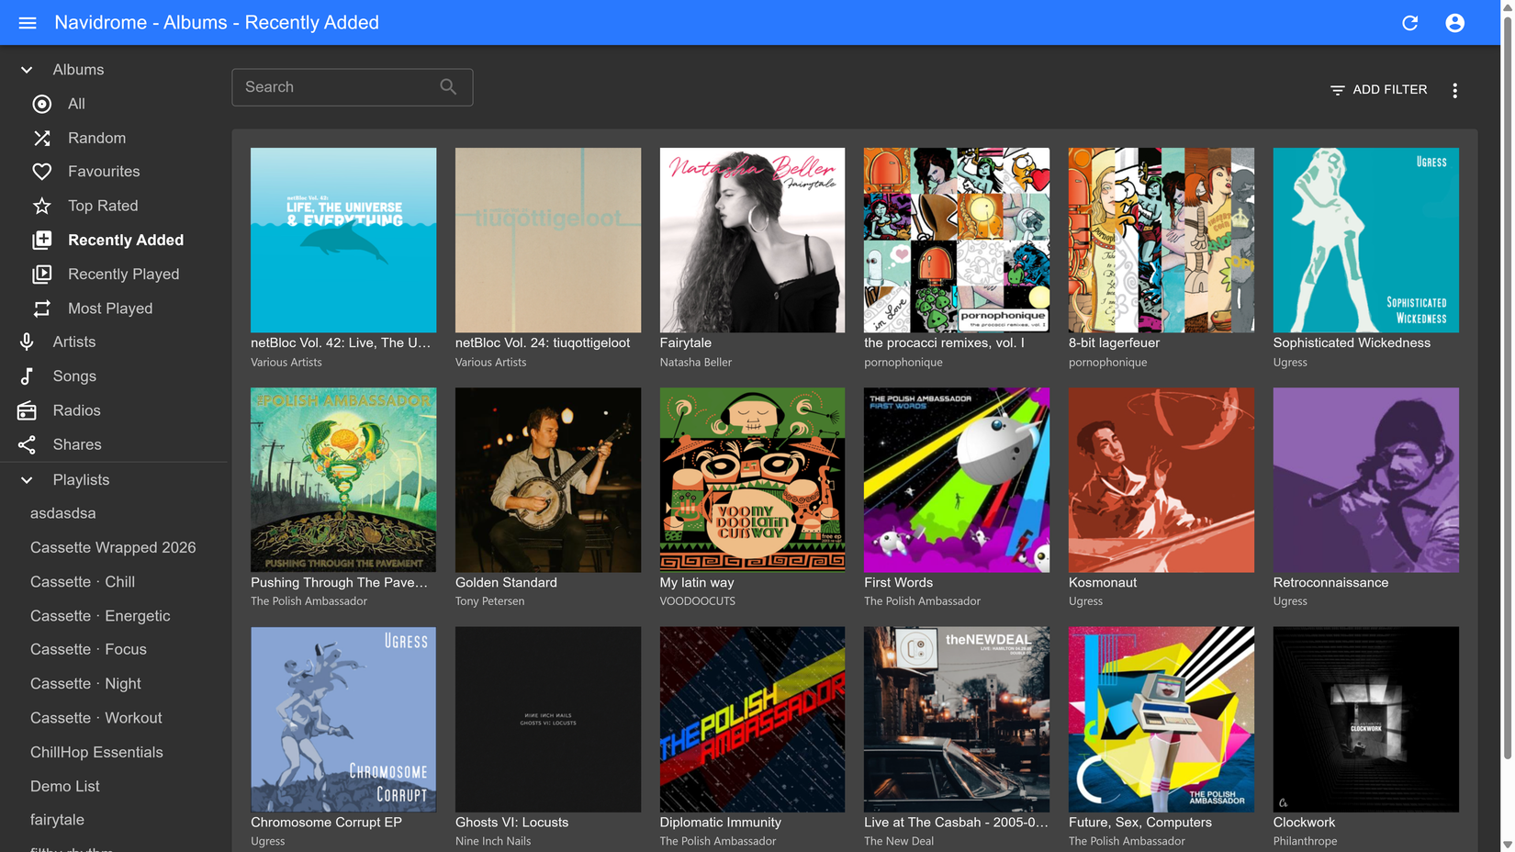1515x852 pixels.
Task: Click the Radios icon
Action: (x=27, y=410)
